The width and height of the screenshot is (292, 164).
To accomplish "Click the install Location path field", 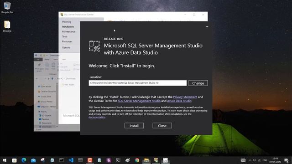I will [x=138, y=83].
